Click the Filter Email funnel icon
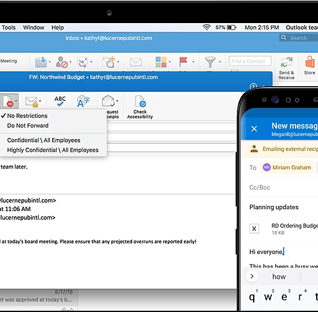 210,62
